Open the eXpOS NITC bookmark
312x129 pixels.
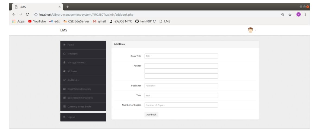(x=120, y=21)
